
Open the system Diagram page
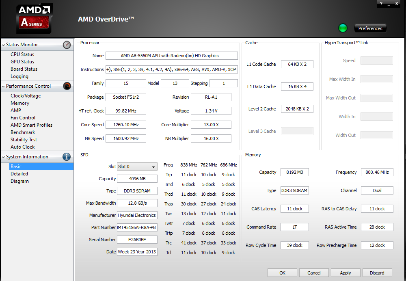19,181
